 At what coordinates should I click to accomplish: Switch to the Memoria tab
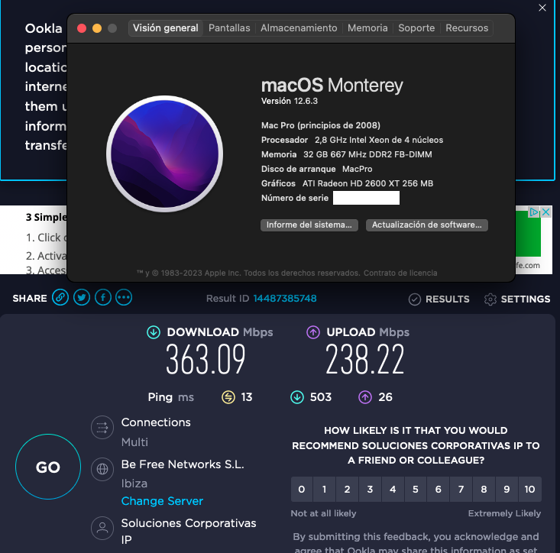point(367,28)
